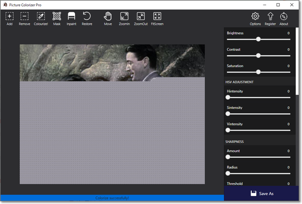Click the Brightness slider handle
The width and height of the screenshot is (302, 204).
258,40
